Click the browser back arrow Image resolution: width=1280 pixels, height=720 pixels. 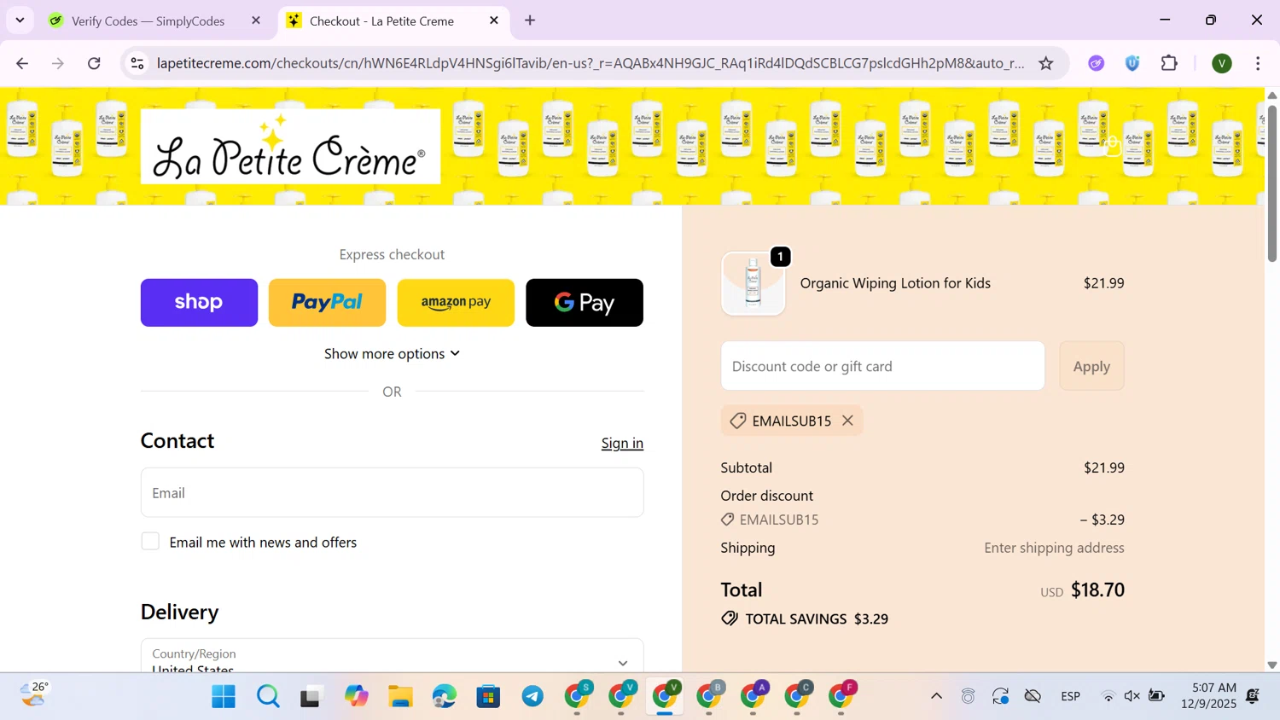click(22, 63)
